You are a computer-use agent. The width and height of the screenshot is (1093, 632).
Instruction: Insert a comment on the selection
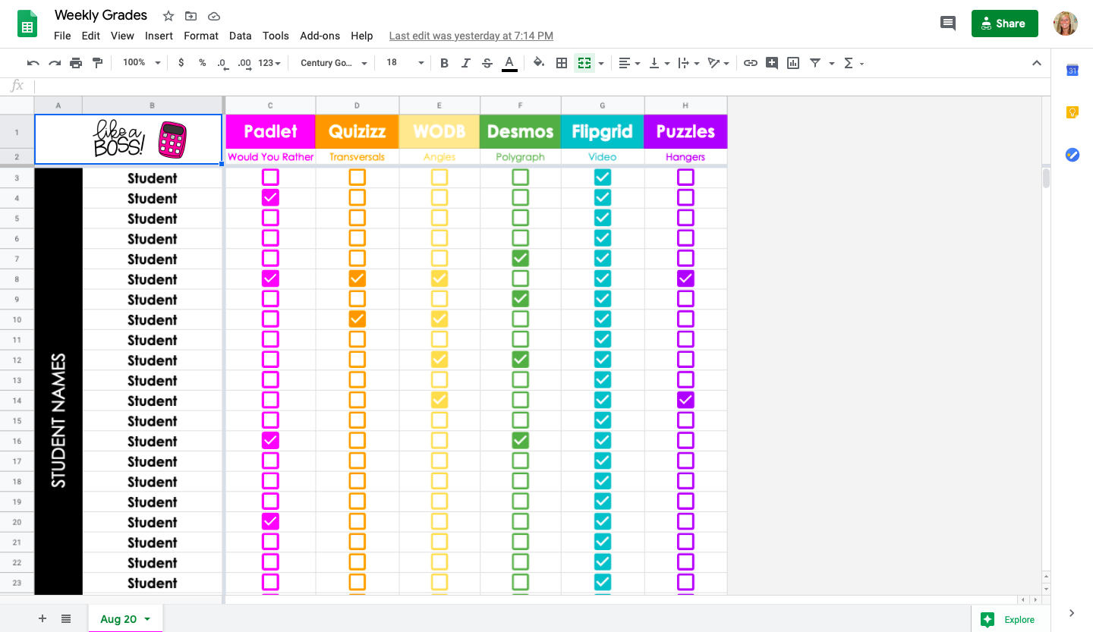tap(771, 63)
